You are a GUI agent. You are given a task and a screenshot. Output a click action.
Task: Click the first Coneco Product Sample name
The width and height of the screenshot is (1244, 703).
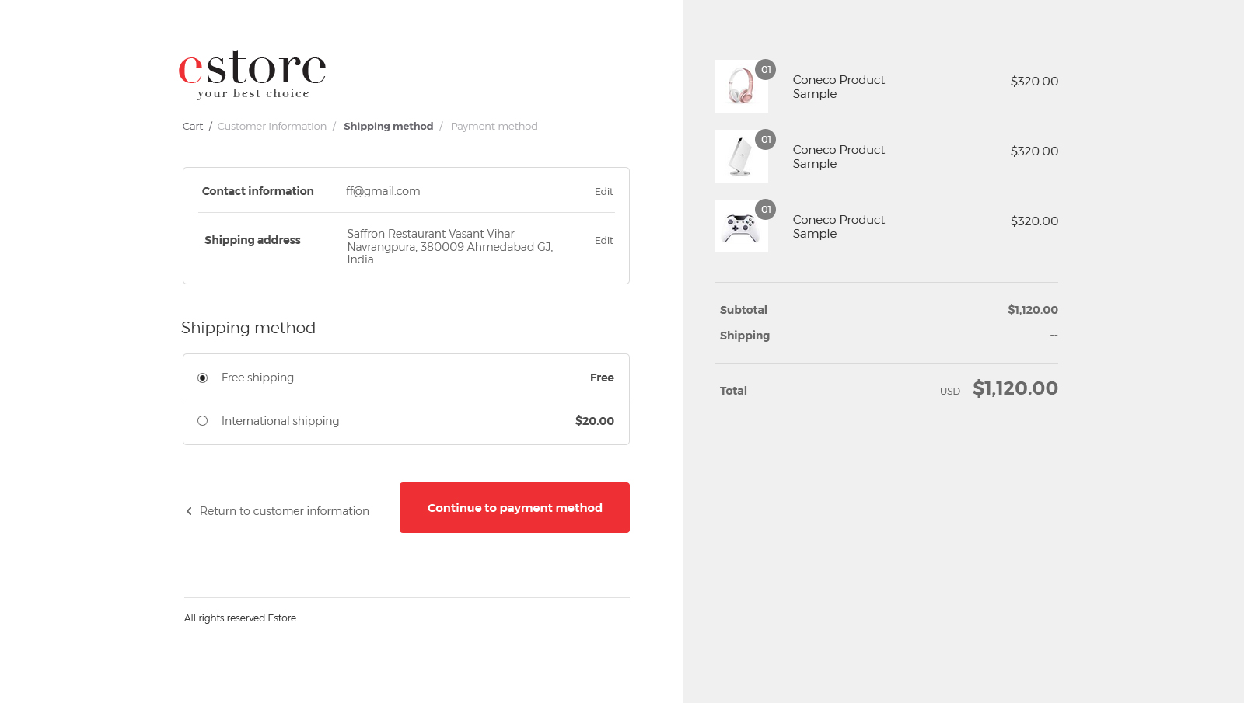click(838, 87)
